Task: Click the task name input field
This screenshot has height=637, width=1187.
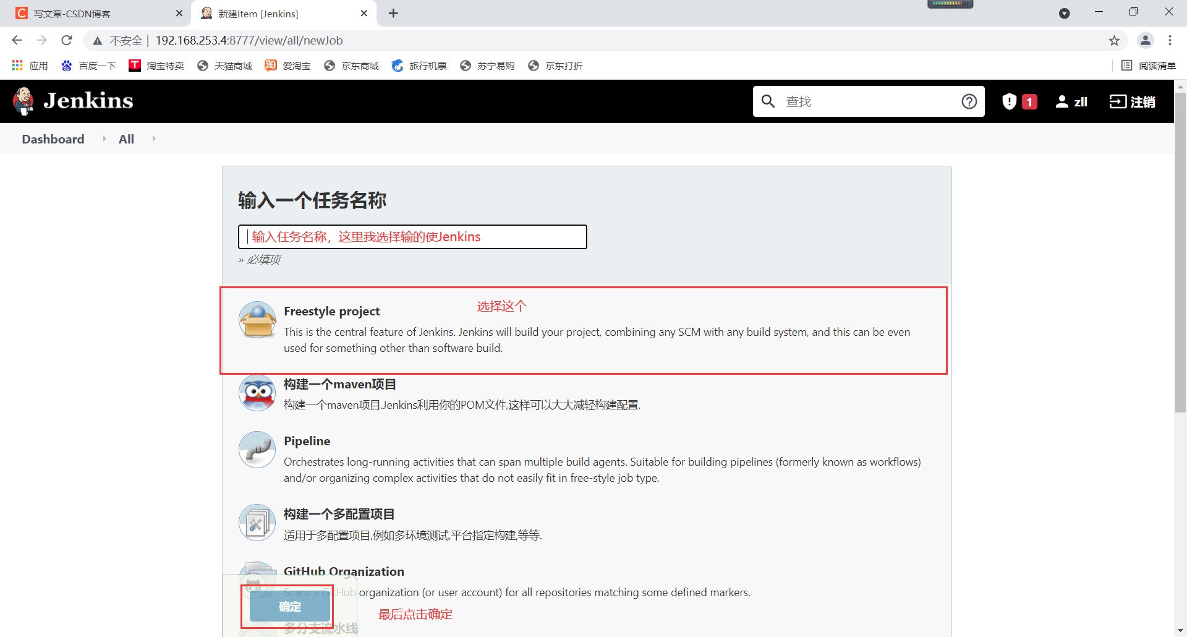Action: tap(412, 237)
